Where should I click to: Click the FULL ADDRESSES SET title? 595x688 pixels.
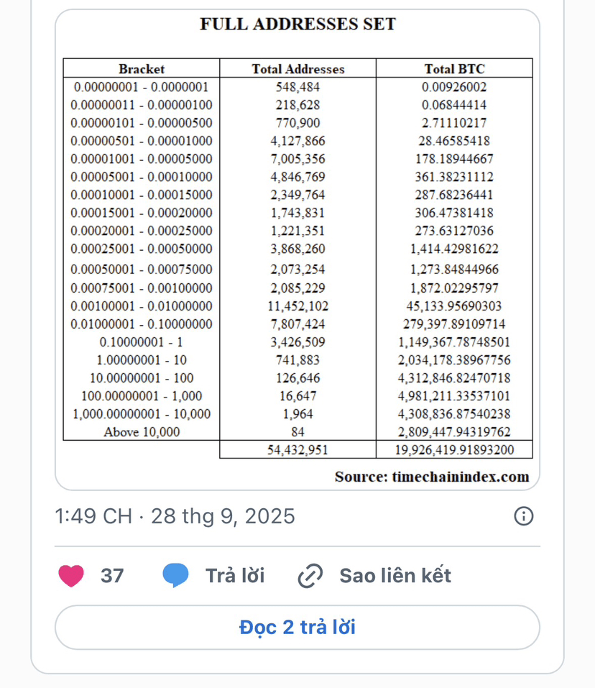(298, 24)
